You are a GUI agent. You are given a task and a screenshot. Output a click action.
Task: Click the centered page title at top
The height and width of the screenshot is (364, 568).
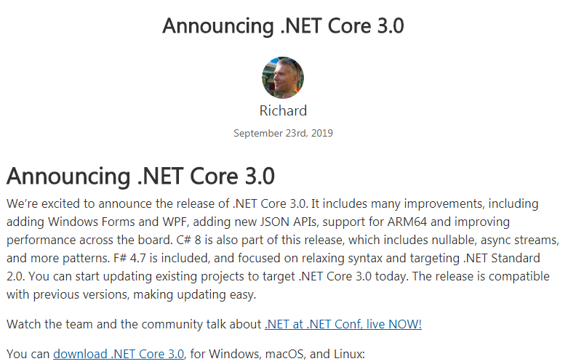(x=283, y=25)
